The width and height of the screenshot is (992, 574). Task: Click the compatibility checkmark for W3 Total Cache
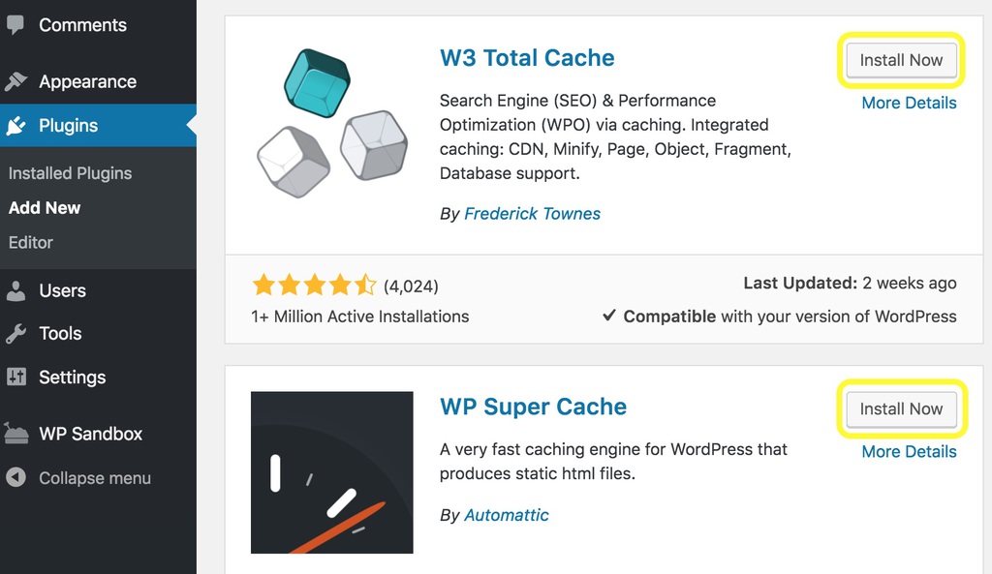point(610,316)
